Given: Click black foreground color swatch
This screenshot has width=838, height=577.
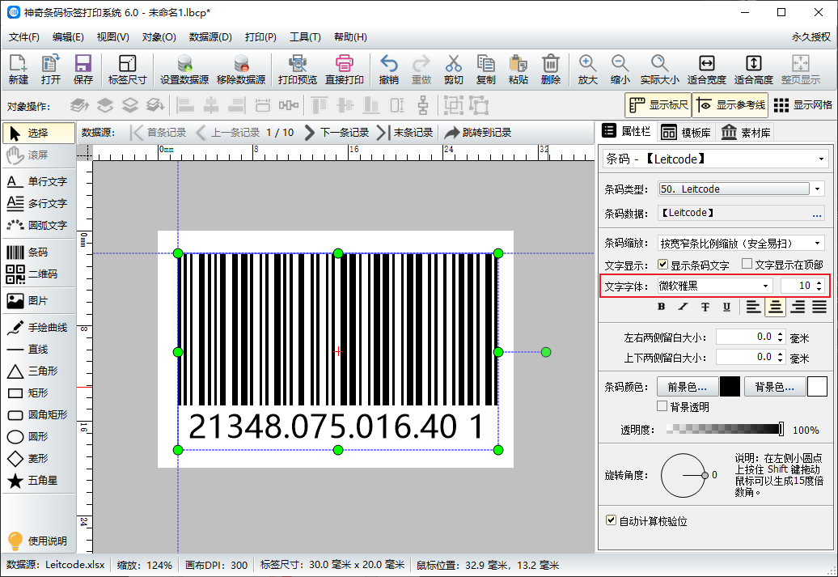Looking at the screenshot, I should [x=730, y=387].
